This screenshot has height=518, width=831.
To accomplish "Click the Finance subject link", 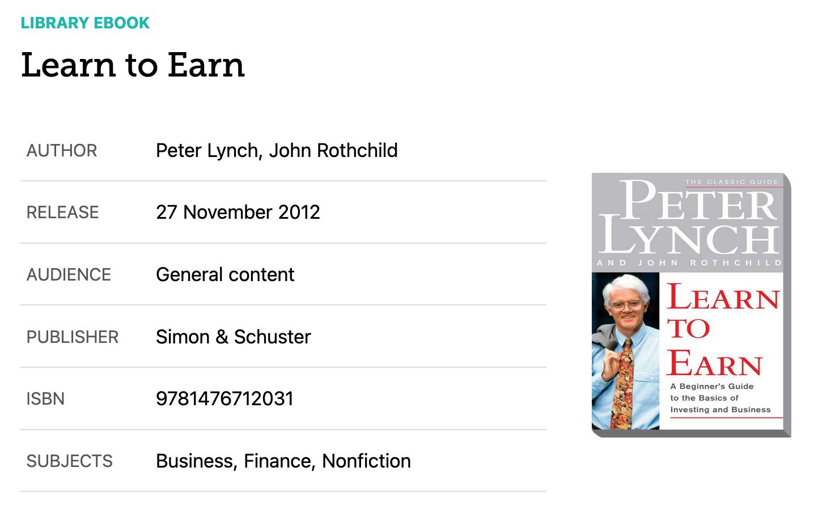I will point(278,461).
